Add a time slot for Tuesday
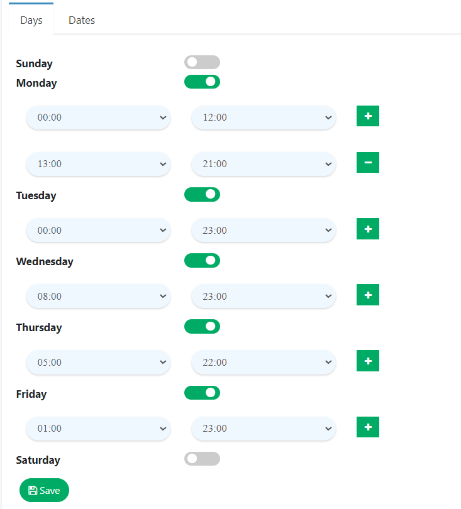The height and width of the screenshot is (509, 461). click(x=368, y=229)
